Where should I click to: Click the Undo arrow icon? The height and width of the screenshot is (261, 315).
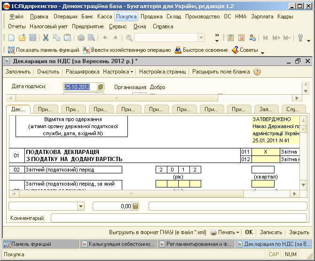point(105,38)
